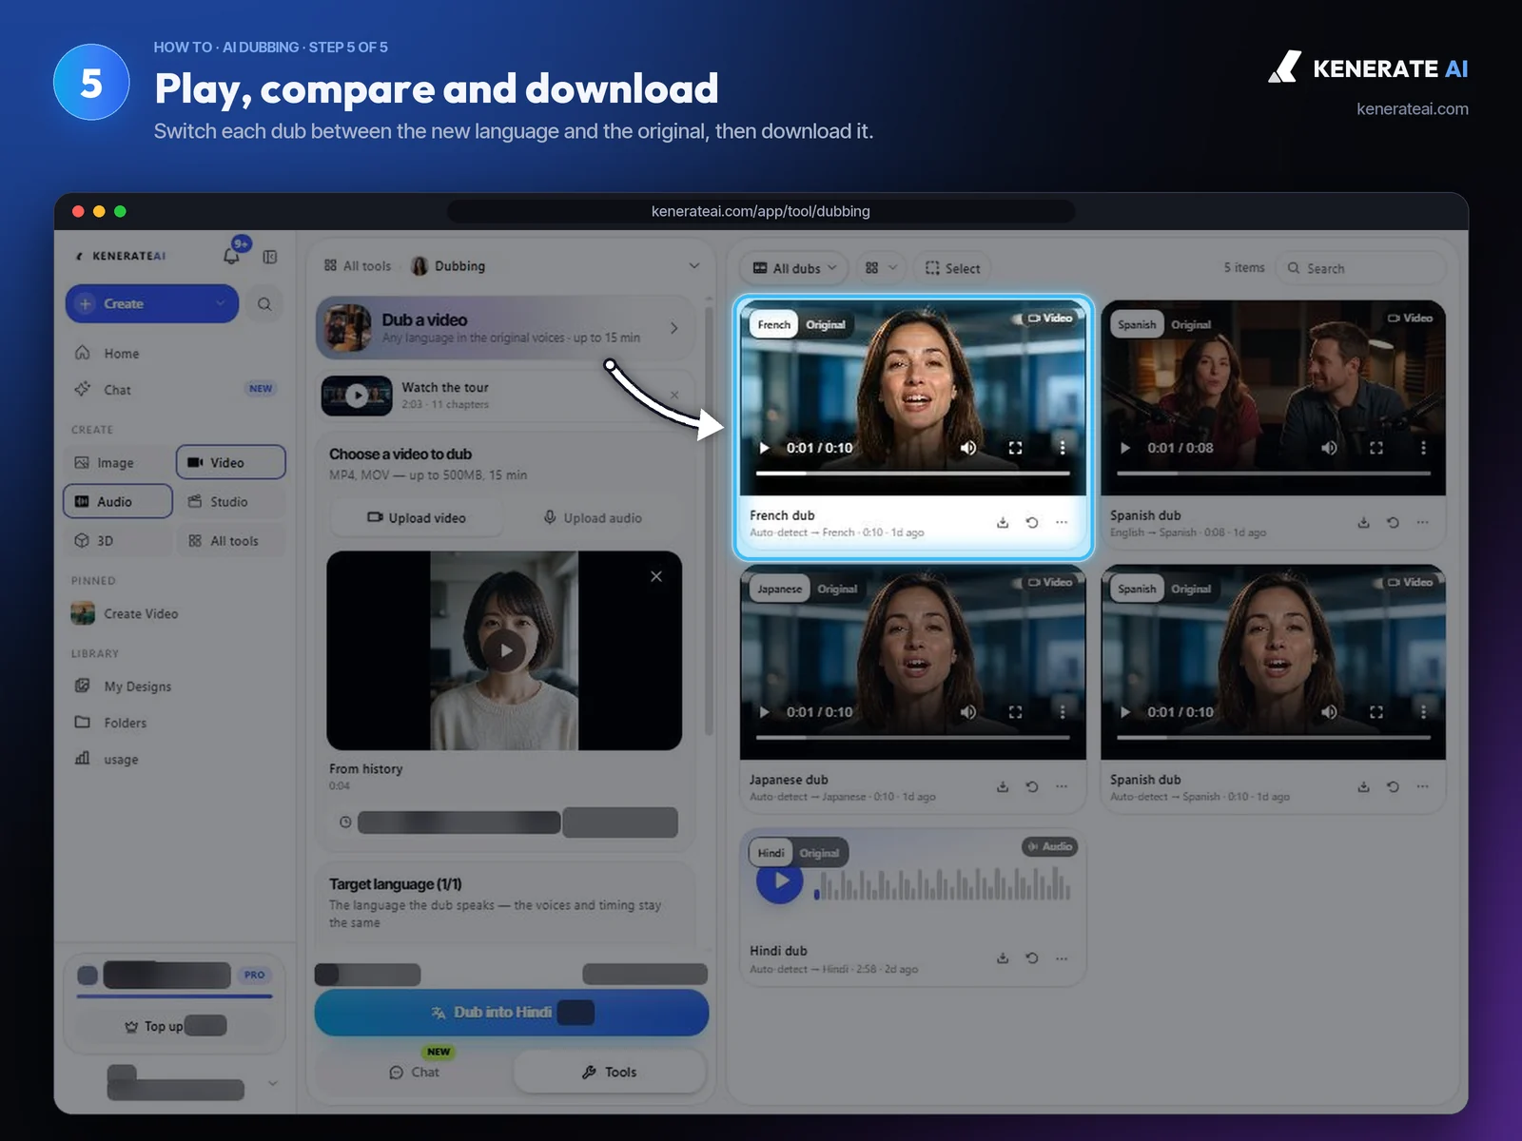Image resolution: width=1522 pixels, height=1141 pixels.
Task: Open more options for Japanese dub
Action: point(1062,786)
